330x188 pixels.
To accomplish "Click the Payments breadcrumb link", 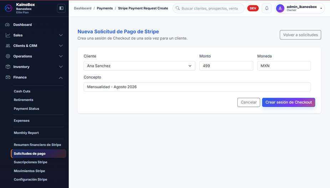I will 105,8.
